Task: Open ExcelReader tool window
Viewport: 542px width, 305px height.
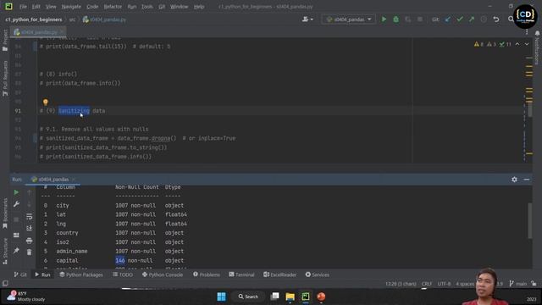Action: click(x=280, y=274)
